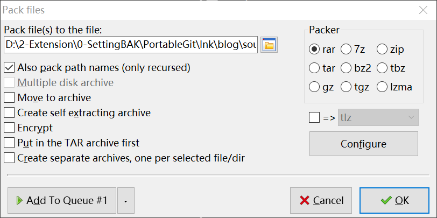Select the lzma packer radio button
437x218 pixels.
point(382,86)
